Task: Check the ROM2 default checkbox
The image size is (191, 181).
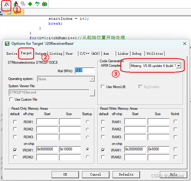Action: click(x=15, y=129)
